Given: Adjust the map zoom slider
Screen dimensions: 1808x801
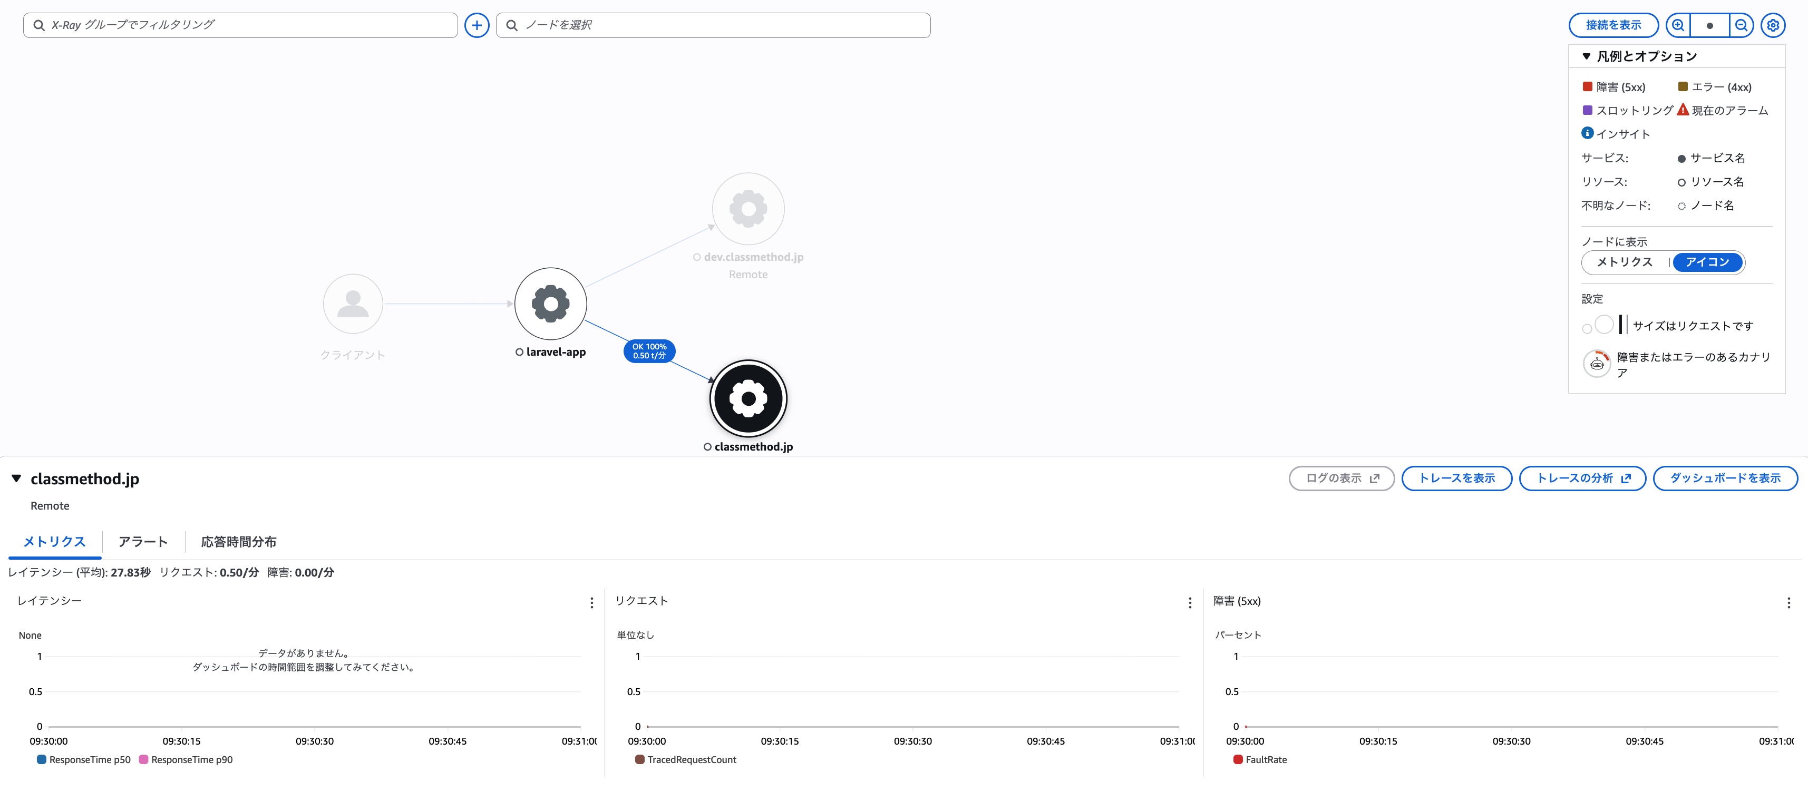Looking at the screenshot, I should pos(1710,25).
